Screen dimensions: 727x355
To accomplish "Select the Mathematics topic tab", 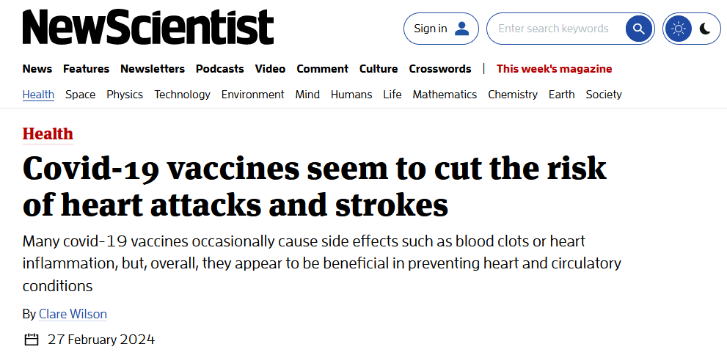I will [445, 95].
